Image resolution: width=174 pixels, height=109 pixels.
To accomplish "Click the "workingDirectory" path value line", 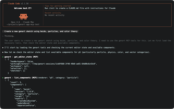I will pos(53,64).
